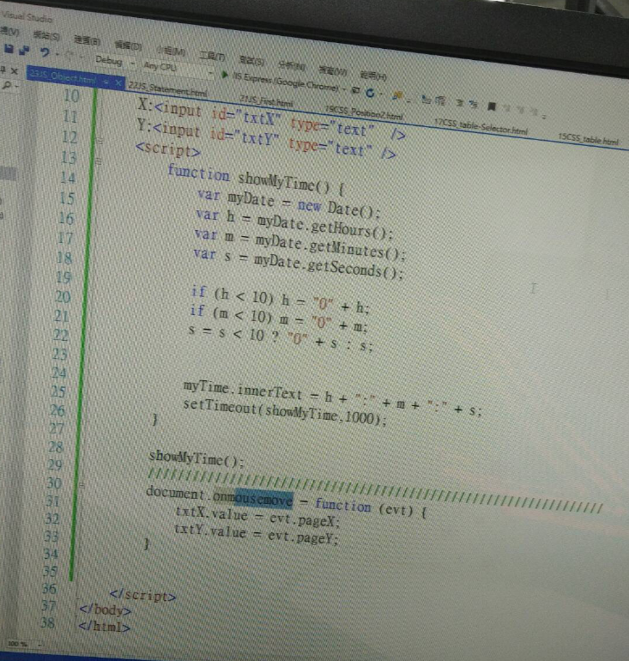Click the closing </html> tag
Image resolution: width=629 pixels, height=661 pixels.
[104, 627]
